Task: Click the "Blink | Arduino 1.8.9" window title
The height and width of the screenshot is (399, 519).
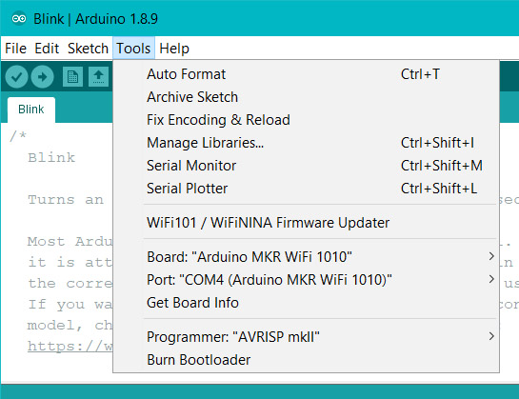Action: point(95,19)
